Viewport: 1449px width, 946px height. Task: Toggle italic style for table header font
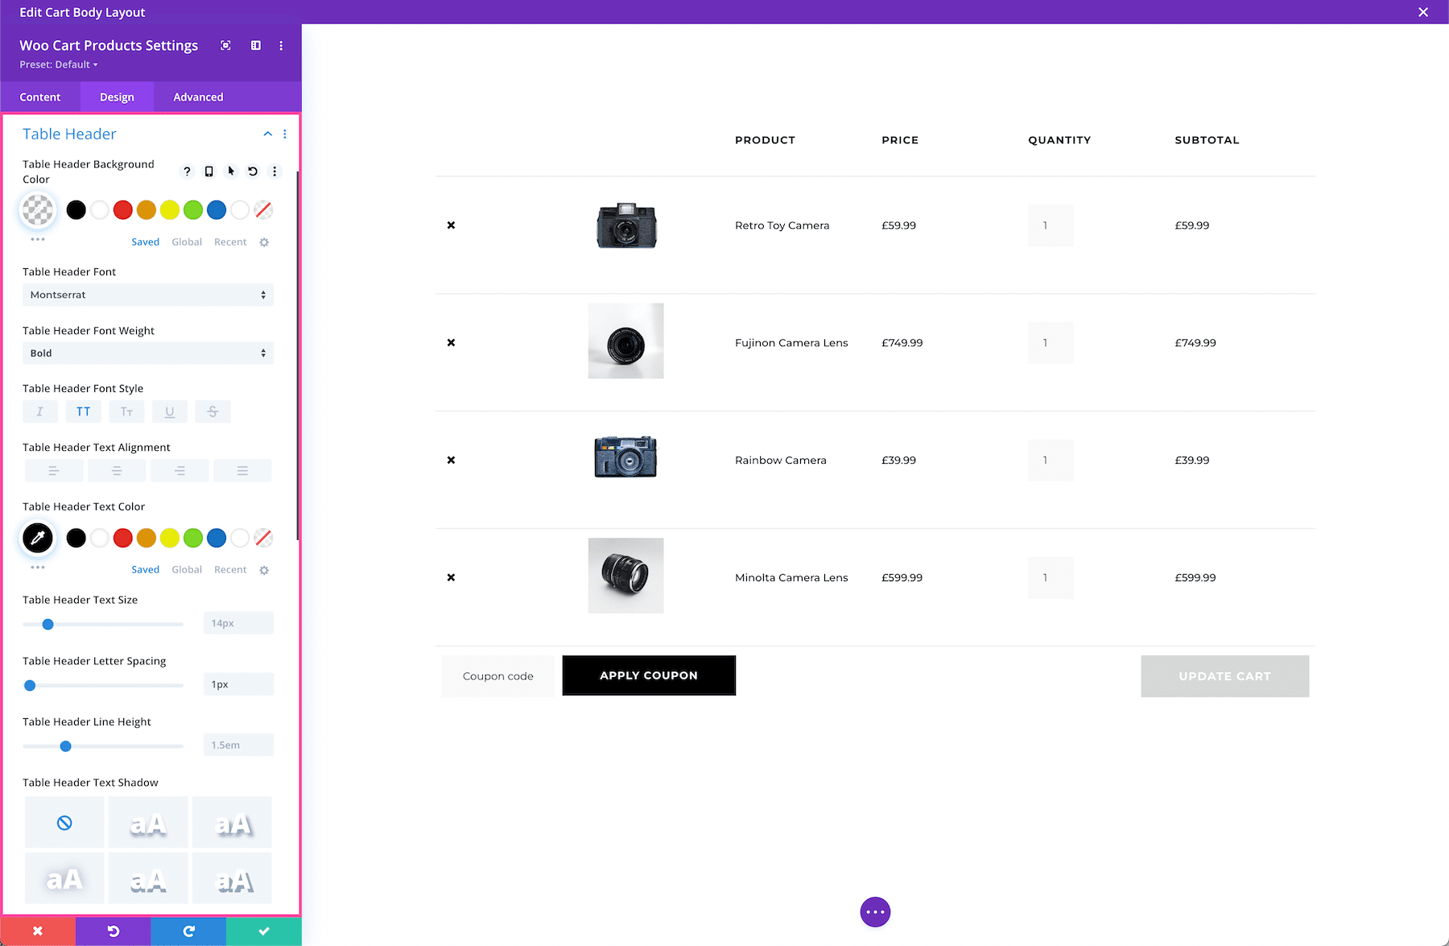coord(40,411)
